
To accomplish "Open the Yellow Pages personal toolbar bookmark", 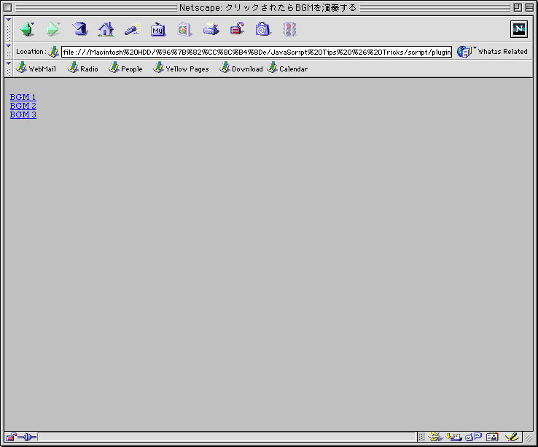I will pyautogui.click(x=181, y=69).
